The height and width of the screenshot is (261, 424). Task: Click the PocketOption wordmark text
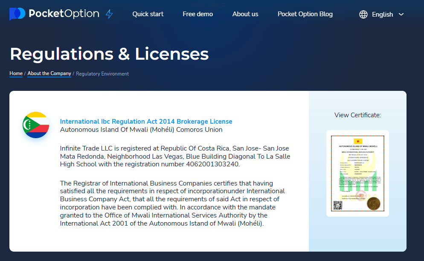pyautogui.click(x=64, y=14)
